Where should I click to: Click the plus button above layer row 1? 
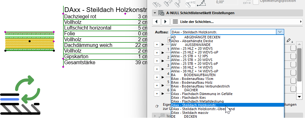[x=157, y=44]
